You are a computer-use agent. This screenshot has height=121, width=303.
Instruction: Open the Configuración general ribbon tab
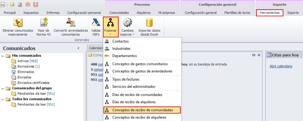point(201,13)
